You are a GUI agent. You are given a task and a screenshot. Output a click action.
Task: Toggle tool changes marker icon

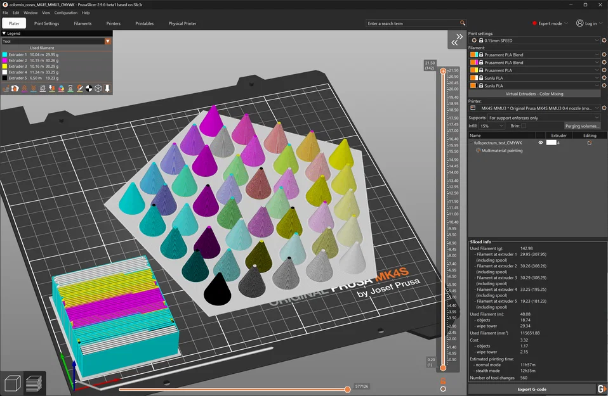tap(52, 89)
